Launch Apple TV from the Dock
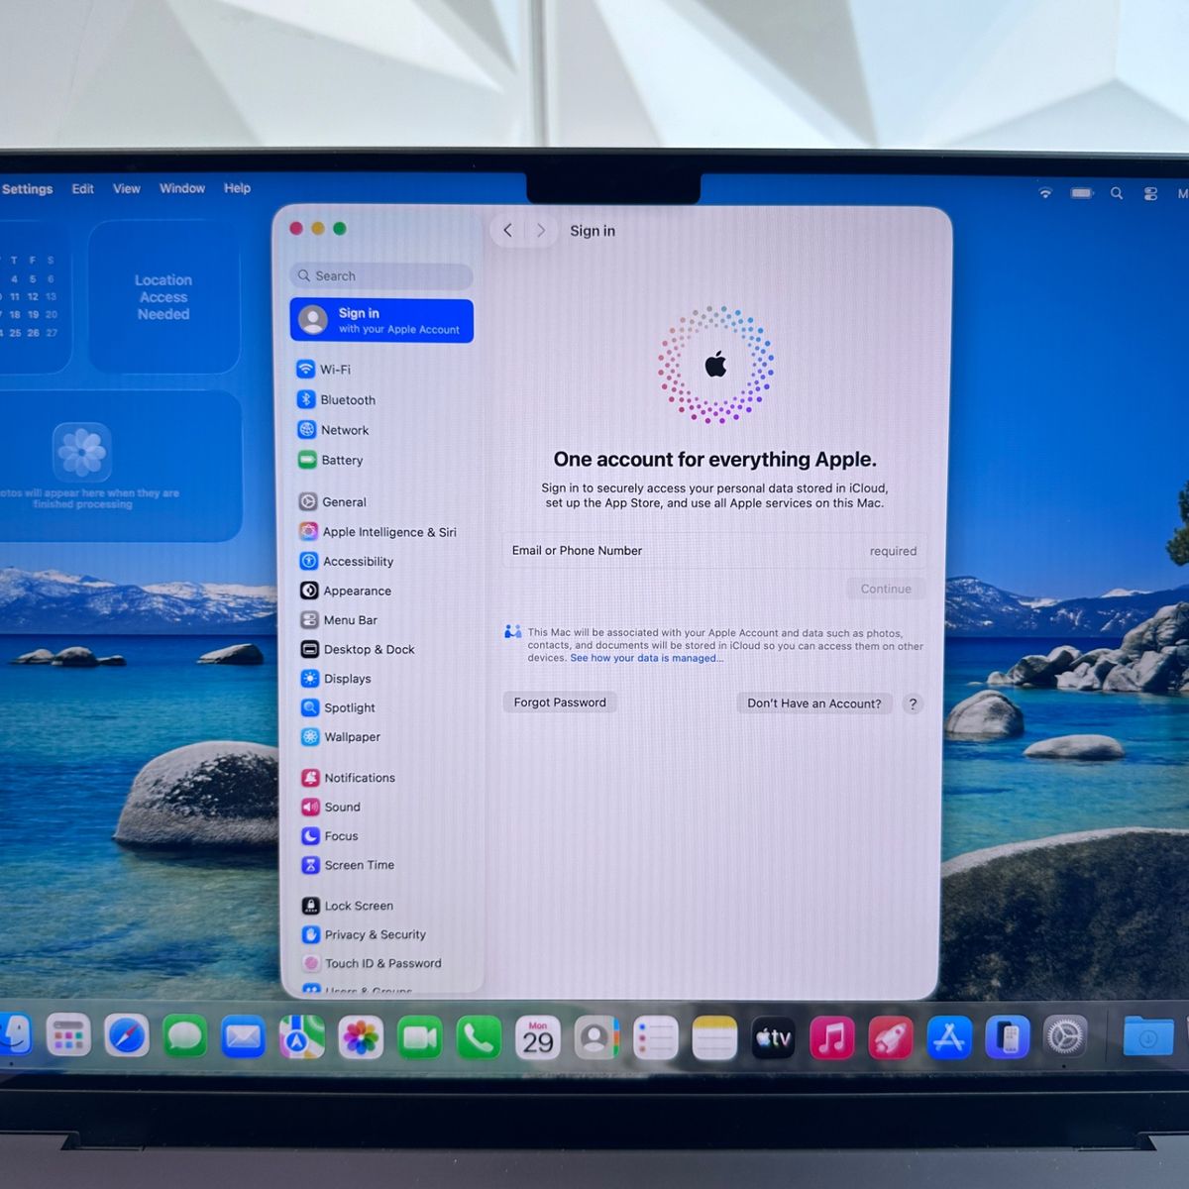The height and width of the screenshot is (1189, 1189). point(773,1038)
